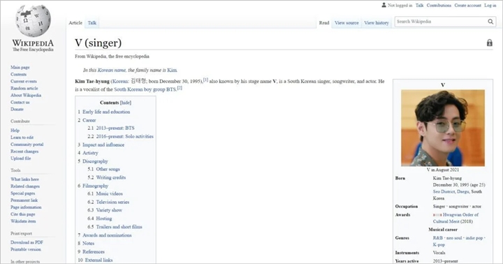Jump to the Notes section
The image size is (503, 264).
pos(88,244)
